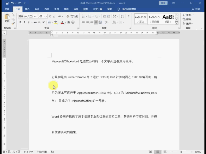Expand the styles gallery more arrow
The width and height of the screenshot is (206, 154).
click(177, 23)
